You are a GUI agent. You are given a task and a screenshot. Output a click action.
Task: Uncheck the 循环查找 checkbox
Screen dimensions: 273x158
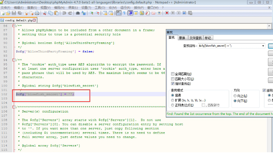(173, 84)
